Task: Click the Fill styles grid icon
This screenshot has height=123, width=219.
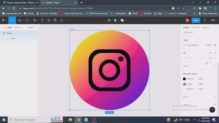Action: point(210,53)
